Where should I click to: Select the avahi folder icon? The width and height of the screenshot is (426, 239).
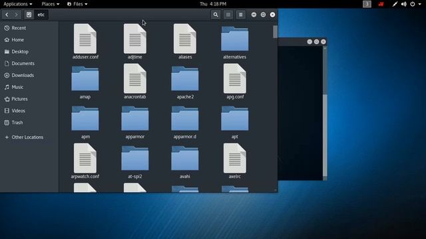pos(185,158)
